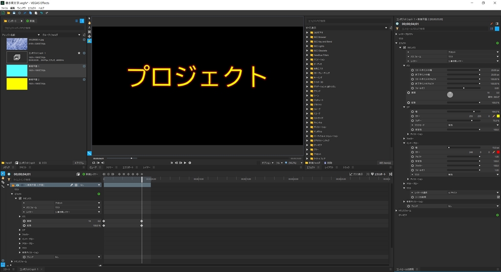Select the cyan 新規平面 1 thumbnail
This screenshot has width=501, height=272.
[17, 70]
